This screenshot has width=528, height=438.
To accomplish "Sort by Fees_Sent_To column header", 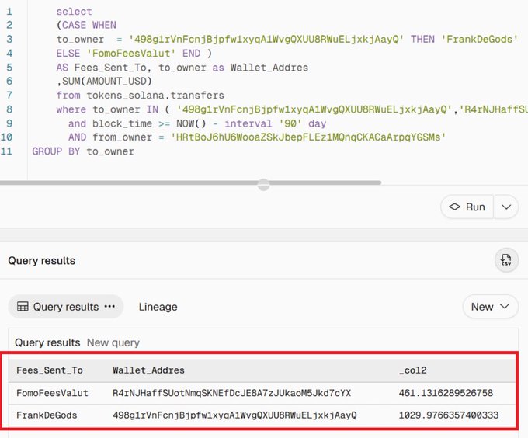I will click(x=50, y=370).
